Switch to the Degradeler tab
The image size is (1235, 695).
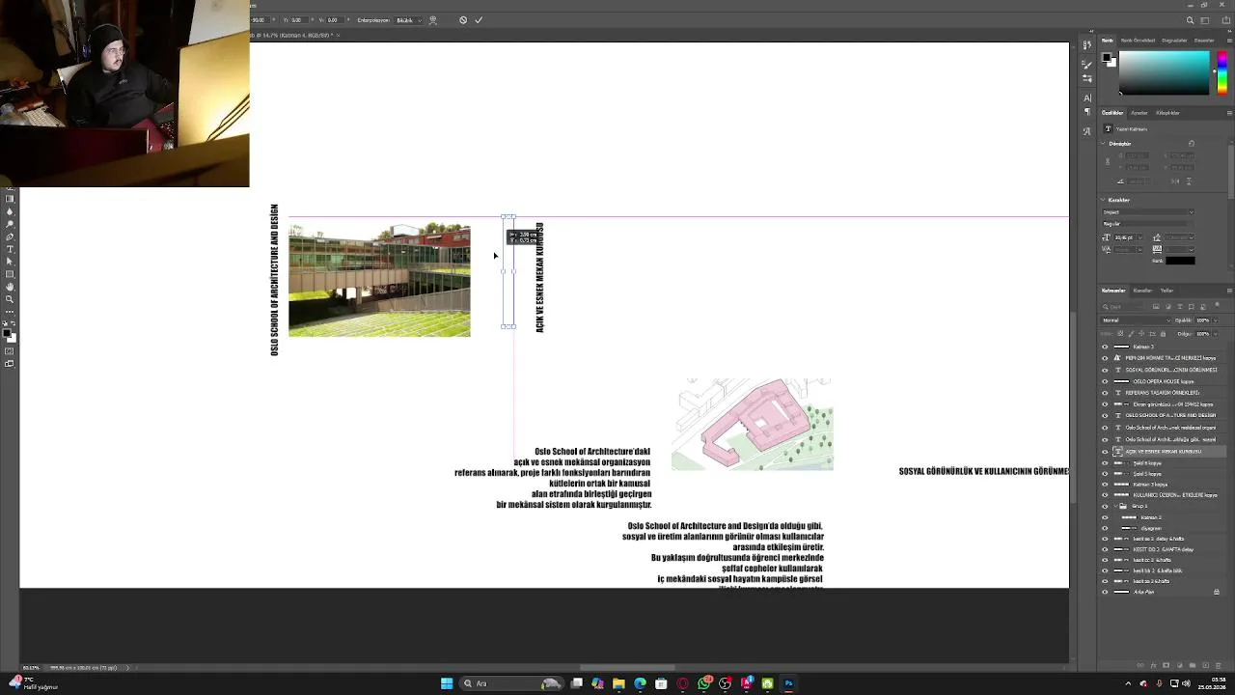[1174, 41]
